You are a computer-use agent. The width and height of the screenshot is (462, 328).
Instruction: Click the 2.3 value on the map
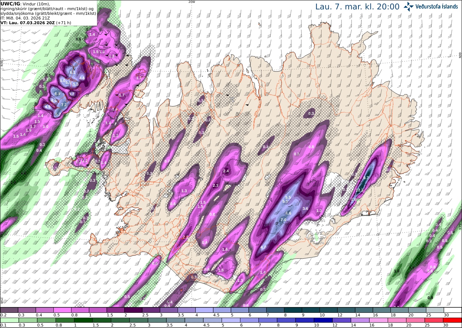(215, 185)
